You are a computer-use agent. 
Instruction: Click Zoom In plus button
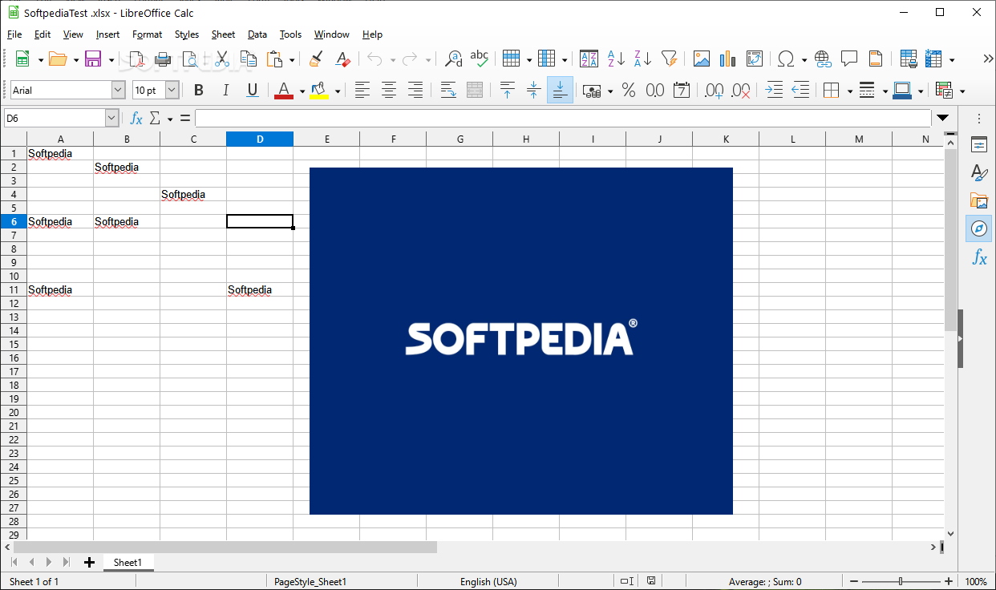[x=949, y=582]
